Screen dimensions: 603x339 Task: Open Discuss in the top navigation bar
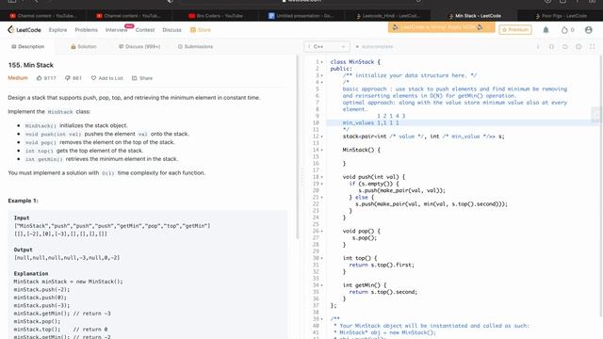coord(171,29)
